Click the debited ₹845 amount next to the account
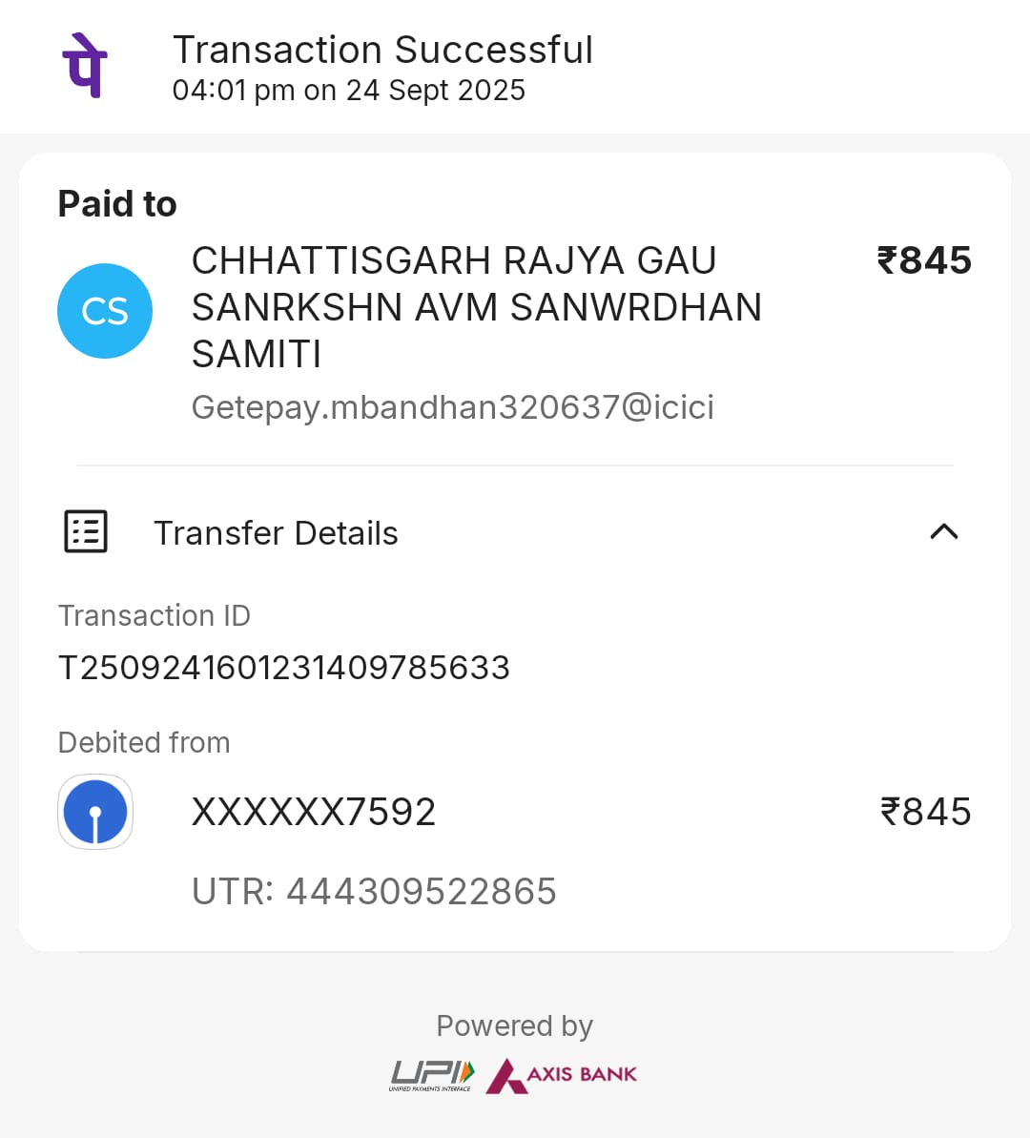Screen dimensions: 1030x1138 (925, 812)
